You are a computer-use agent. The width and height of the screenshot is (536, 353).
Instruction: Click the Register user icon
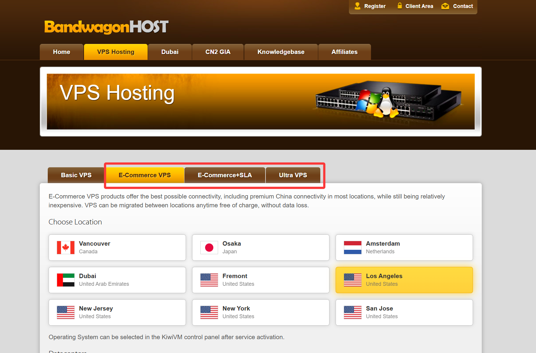pyautogui.click(x=357, y=6)
